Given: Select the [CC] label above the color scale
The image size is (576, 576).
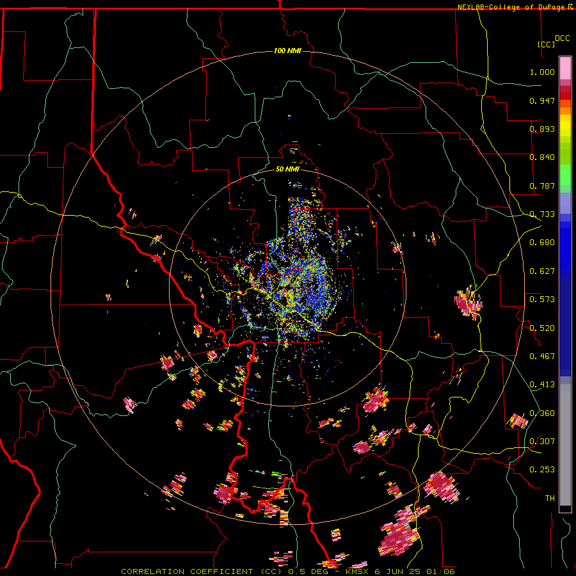Looking at the screenshot, I should [547, 44].
